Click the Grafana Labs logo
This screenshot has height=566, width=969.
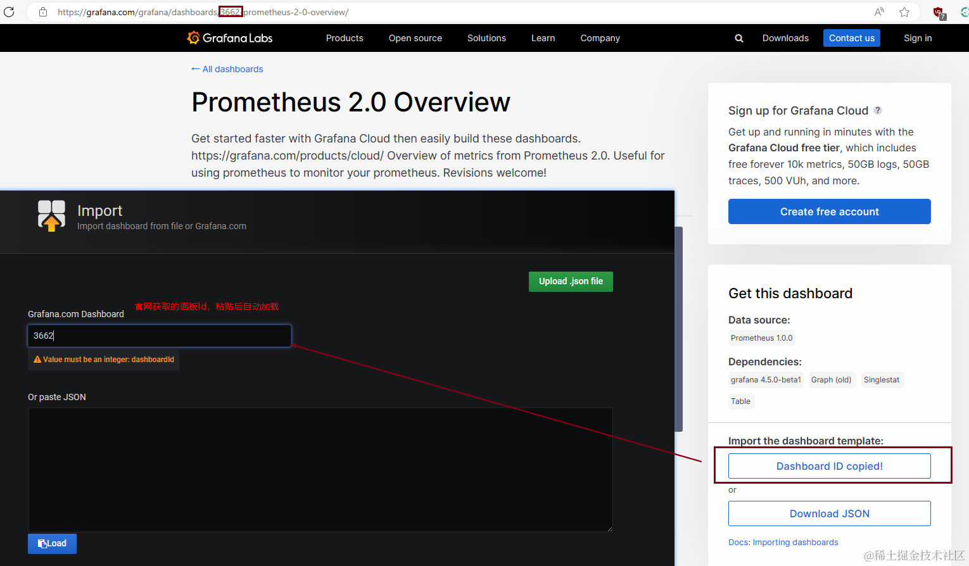pyautogui.click(x=230, y=38)
